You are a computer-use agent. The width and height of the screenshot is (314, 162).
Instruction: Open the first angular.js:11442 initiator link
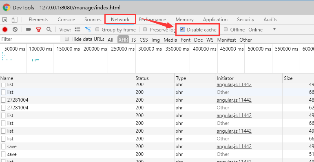pos(234,84)
